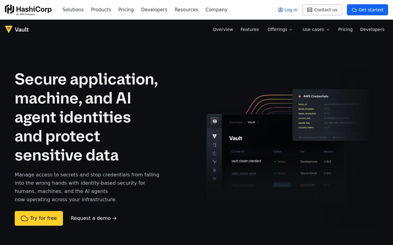Click the yellow Try for free button
The width and height of the screenshot is (393, 245).
[x=39, y=218]
